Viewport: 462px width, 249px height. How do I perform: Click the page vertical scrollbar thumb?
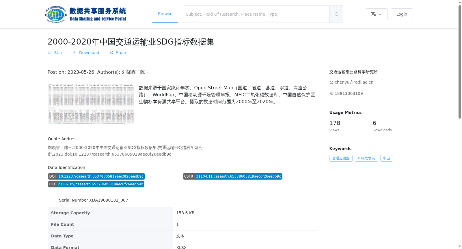460,62
